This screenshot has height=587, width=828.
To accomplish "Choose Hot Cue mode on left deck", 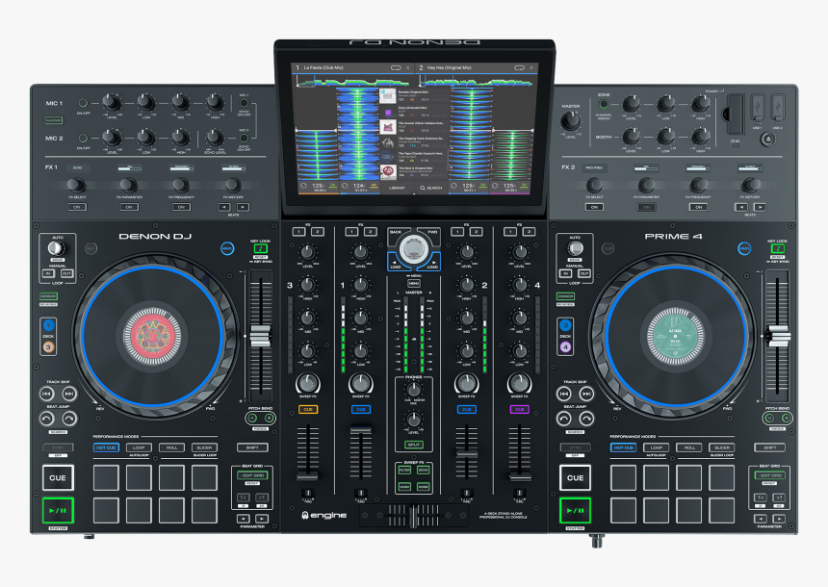I will (x=106, y=447).
